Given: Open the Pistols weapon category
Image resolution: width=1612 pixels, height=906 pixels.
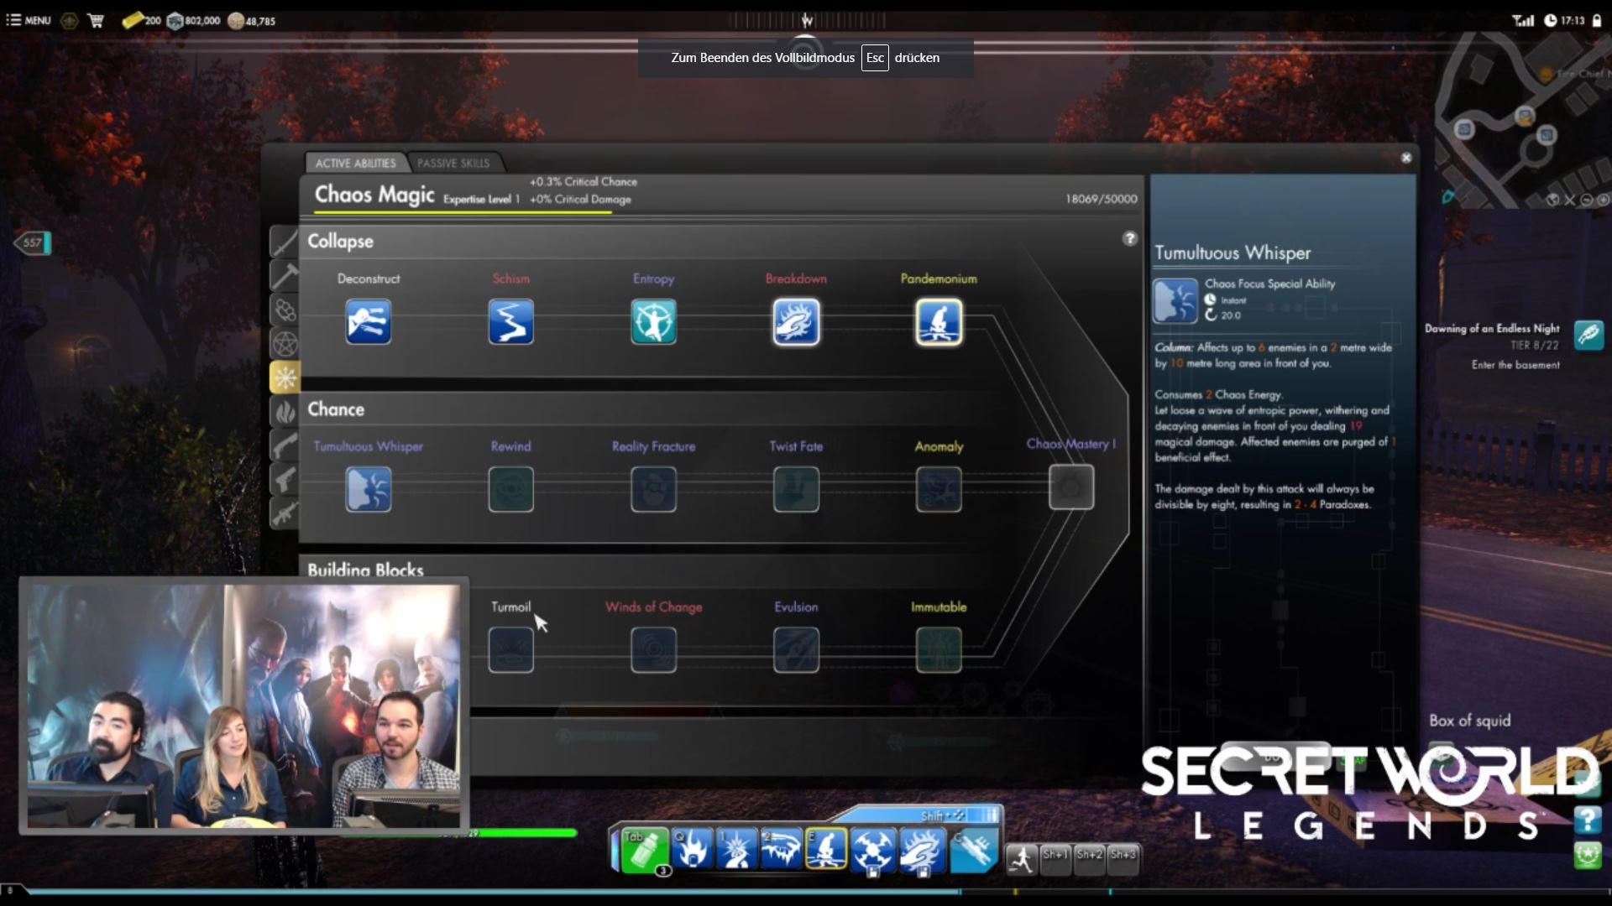Looking at the screenshot, I should 285,479.
